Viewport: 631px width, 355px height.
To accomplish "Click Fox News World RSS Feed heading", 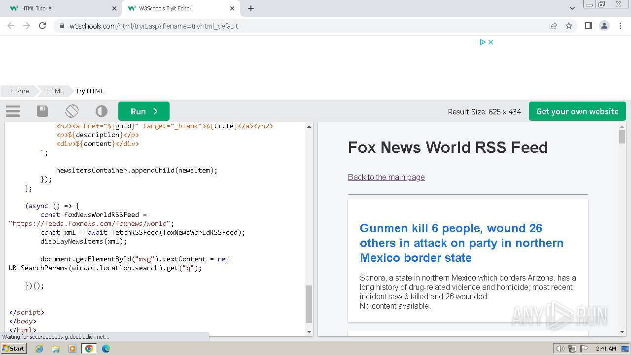I will click(448, 147).
